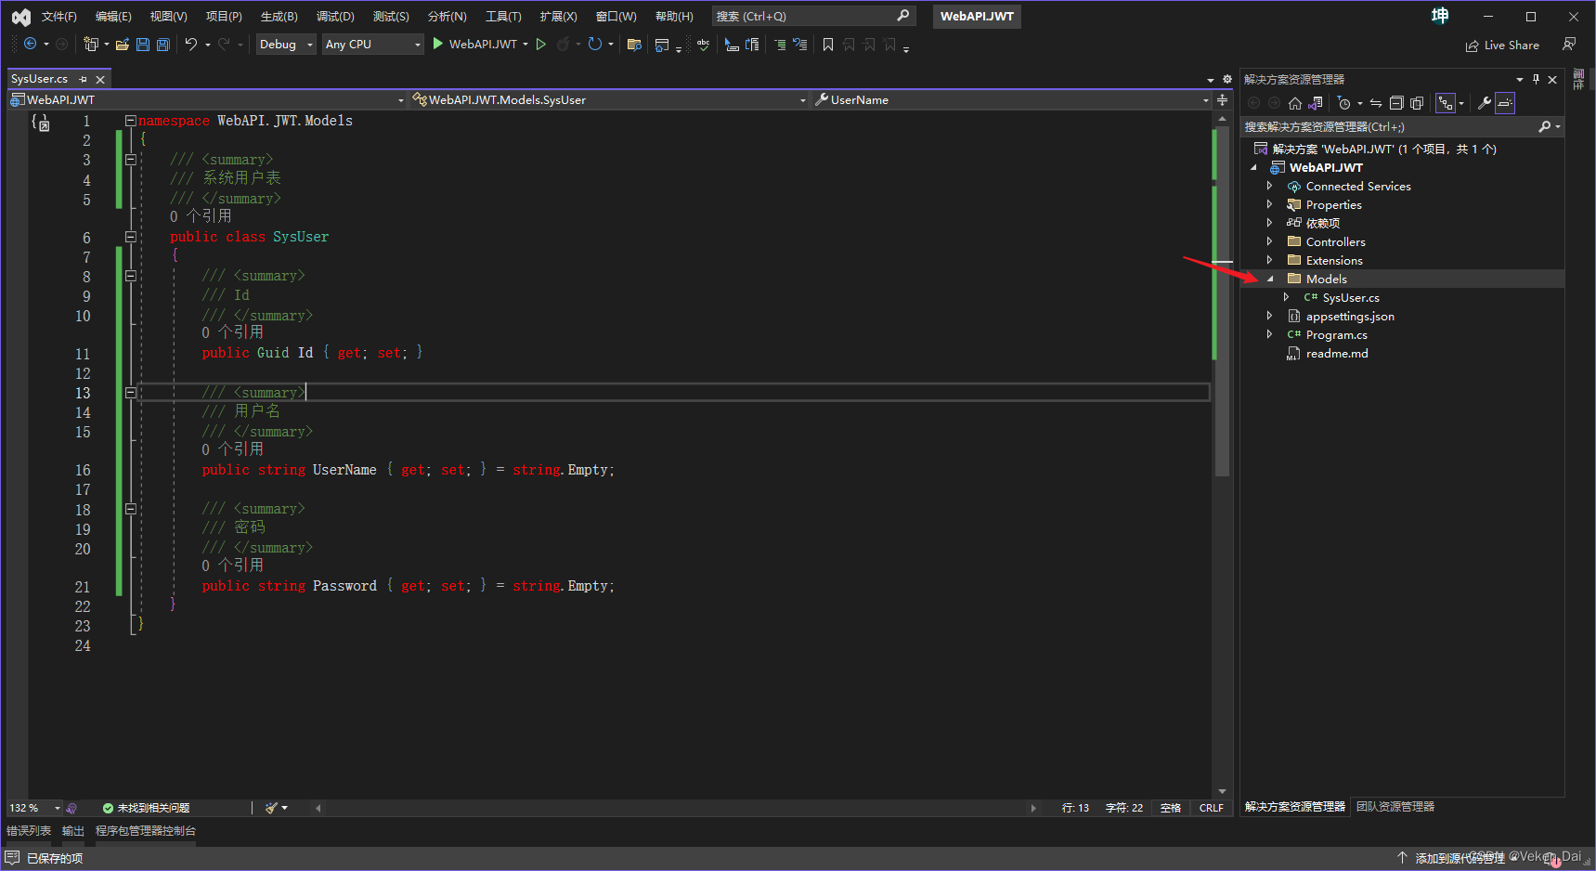Viewport: 1596px width, 871px height.
Task: Open the 调试(D) menu
Action: click(335, 16)
